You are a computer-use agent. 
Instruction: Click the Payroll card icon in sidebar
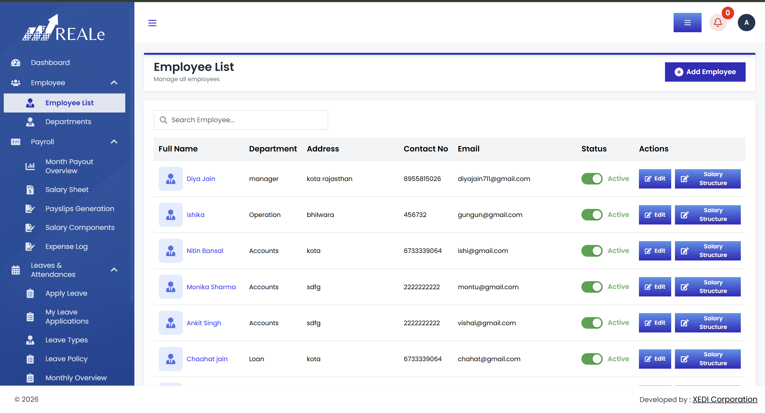[15, 142]
